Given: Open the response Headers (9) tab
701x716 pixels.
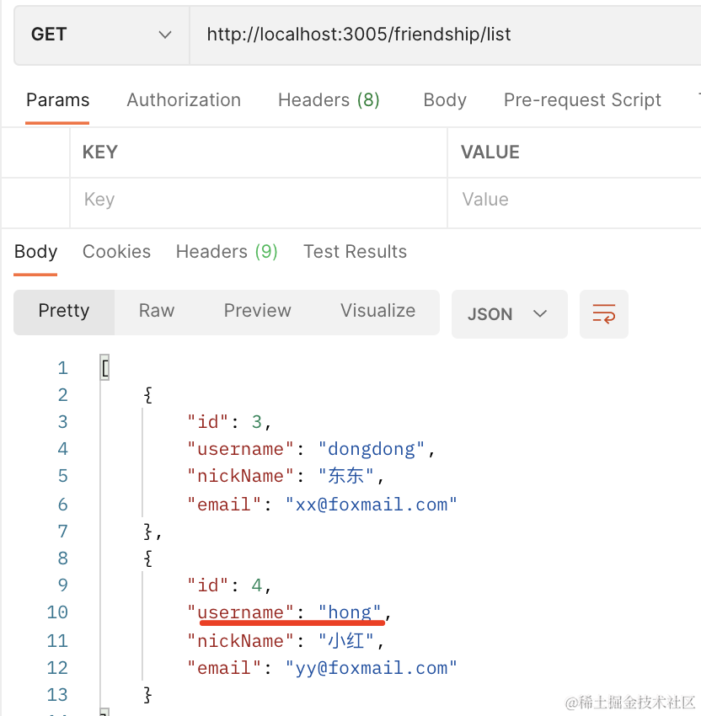Looking at the screenshot, I should 227,252.
